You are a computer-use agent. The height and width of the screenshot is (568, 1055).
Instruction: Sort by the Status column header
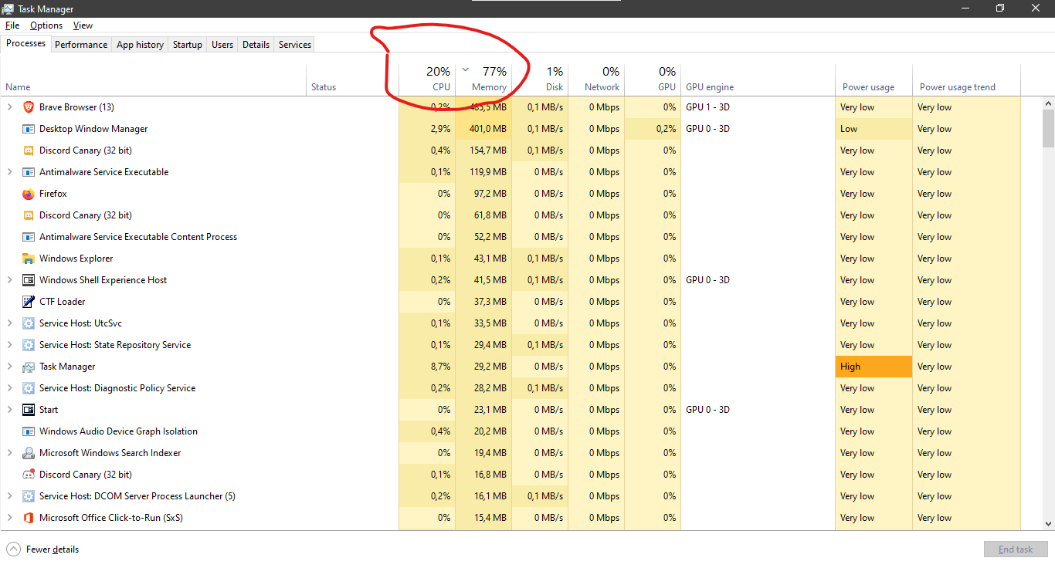pyautogui.click(x=354, y=80)
